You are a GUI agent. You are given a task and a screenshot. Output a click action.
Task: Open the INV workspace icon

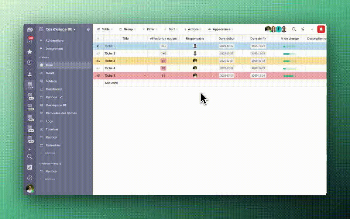(30, 118)
